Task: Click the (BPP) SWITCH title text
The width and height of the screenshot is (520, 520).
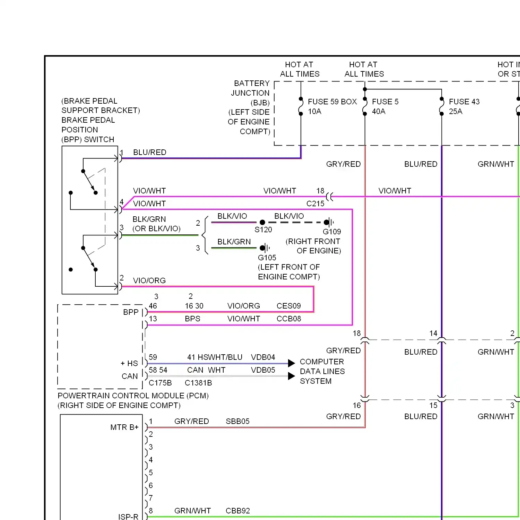Action: 88,139
